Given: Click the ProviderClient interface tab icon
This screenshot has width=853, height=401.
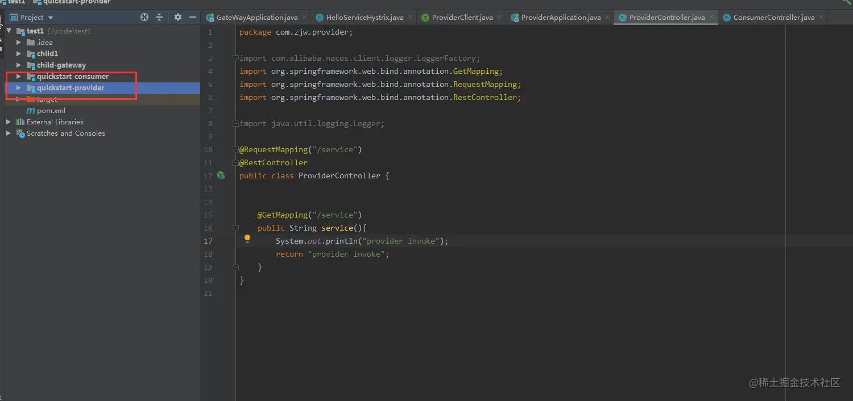Looking at the screenshot, I should [425, 18].
